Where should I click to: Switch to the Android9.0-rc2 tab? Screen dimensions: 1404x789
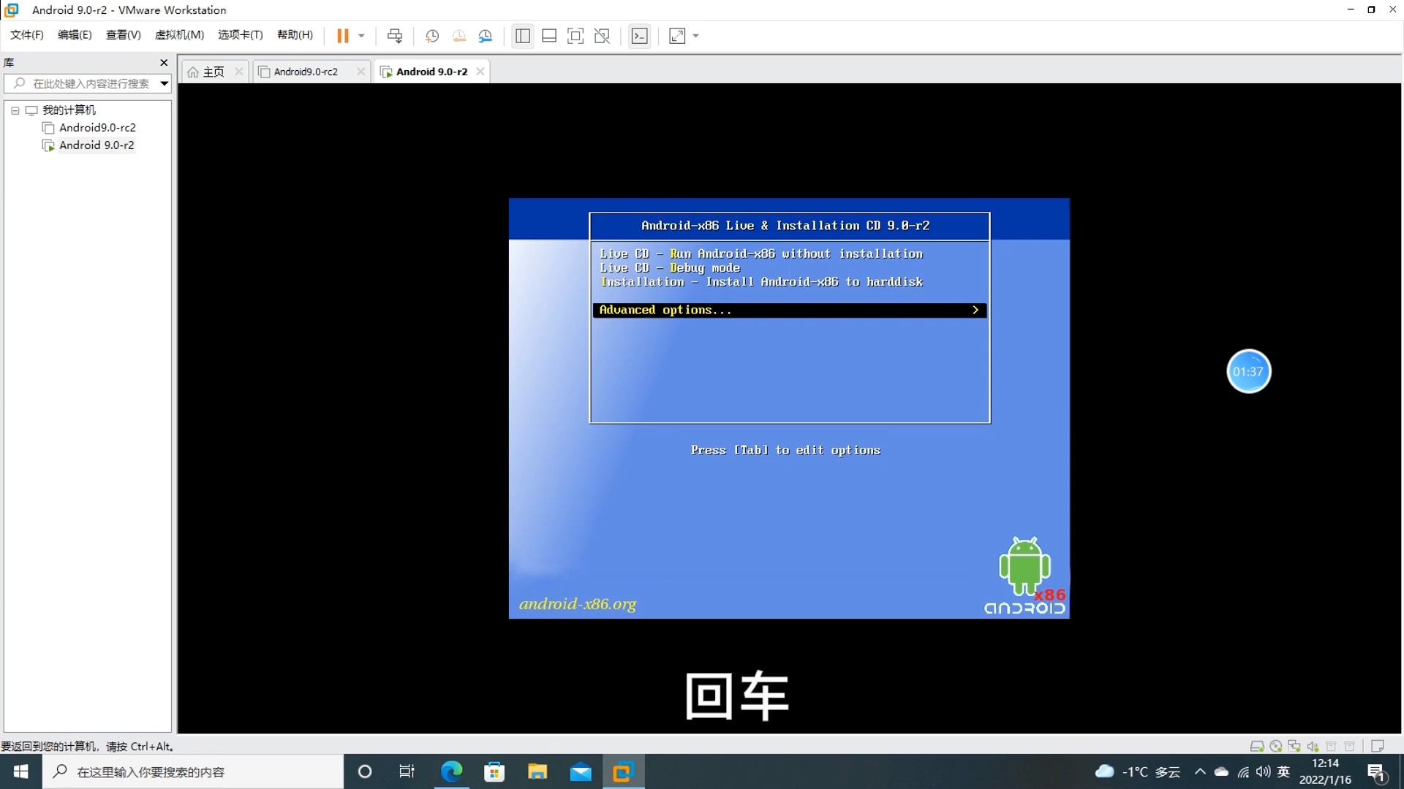306,72
